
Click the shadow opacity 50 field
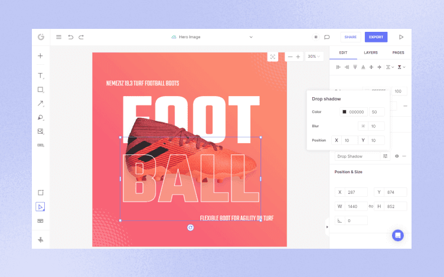377,112
